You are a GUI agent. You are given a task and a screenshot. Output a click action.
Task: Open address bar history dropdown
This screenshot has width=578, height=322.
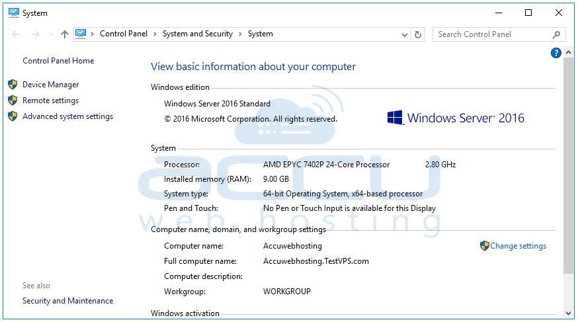coord(404,34)
